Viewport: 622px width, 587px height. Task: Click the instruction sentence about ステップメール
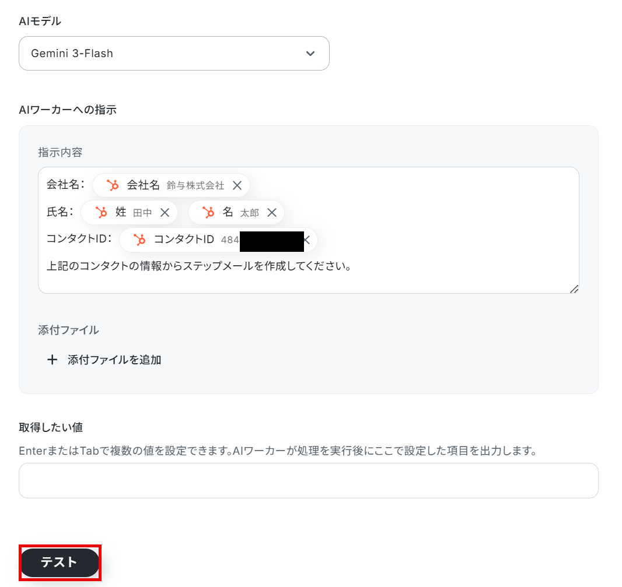(x=199, y=266)
